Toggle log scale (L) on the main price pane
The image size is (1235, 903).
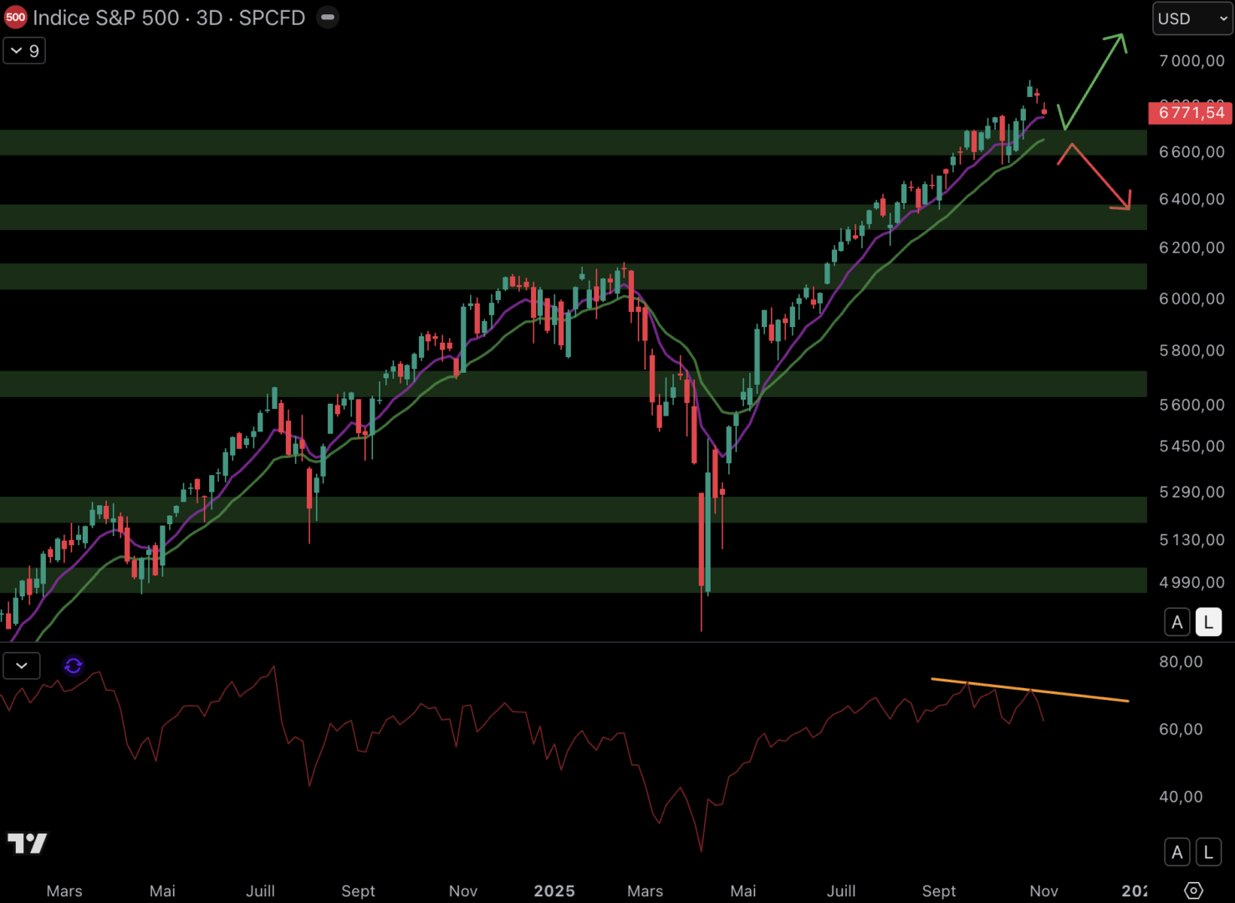pos(1208,622)
